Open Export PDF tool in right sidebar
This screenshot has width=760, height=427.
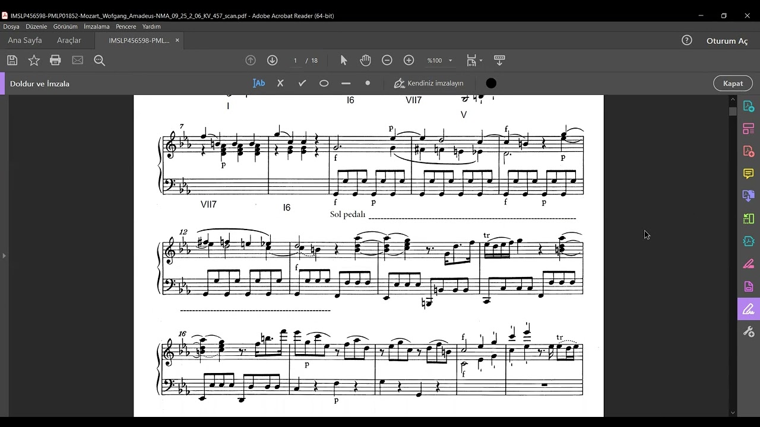coord(749,196)
